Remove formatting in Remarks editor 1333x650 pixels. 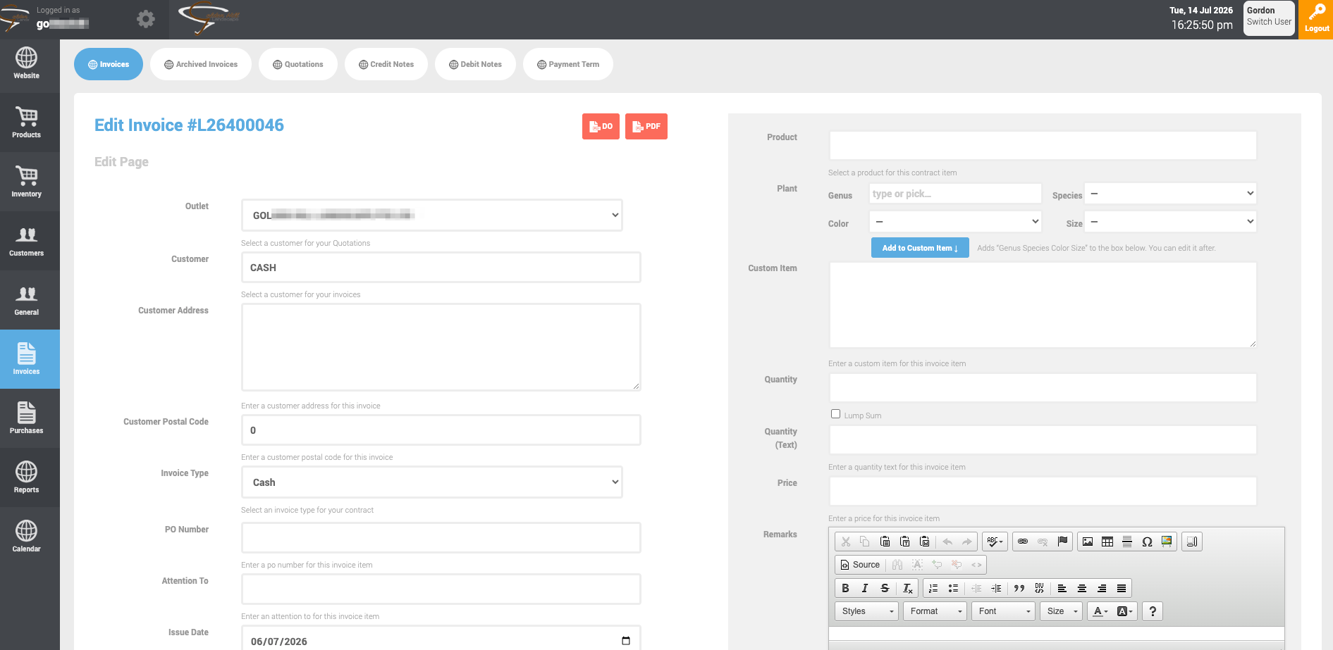point(907,588)
